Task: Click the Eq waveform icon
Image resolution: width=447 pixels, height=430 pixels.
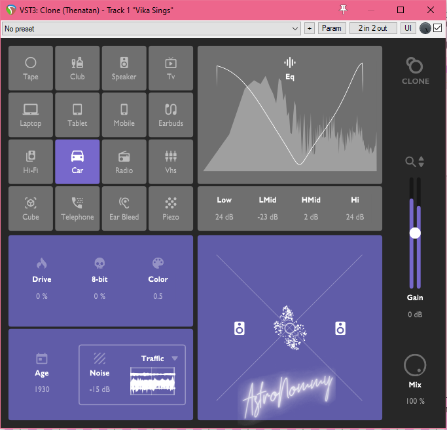Action: (x=290, y=62)
